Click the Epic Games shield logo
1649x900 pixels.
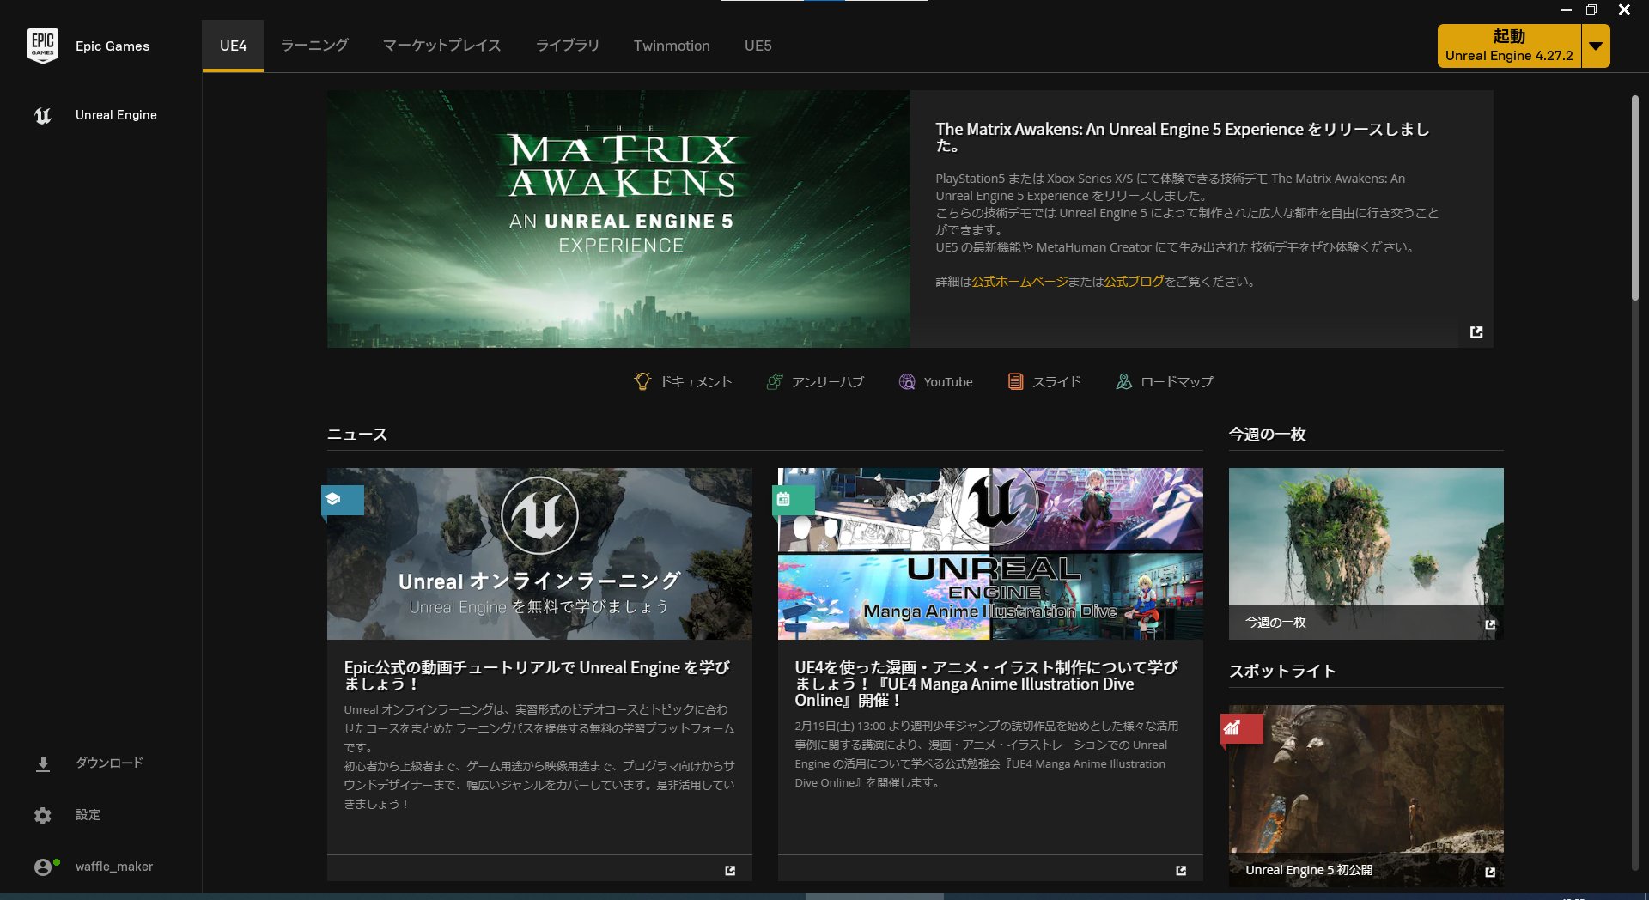(43, 46)
